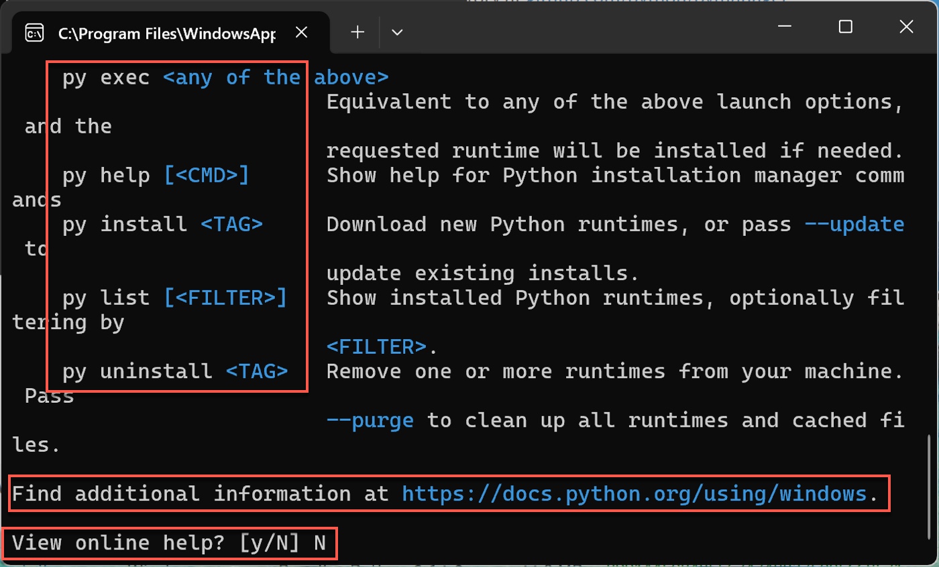Click '<any of the above>' placeholder text
Image resolution: width=939 pixels, height=567 pixels.
pyautogui.click(x=276, y=78)
